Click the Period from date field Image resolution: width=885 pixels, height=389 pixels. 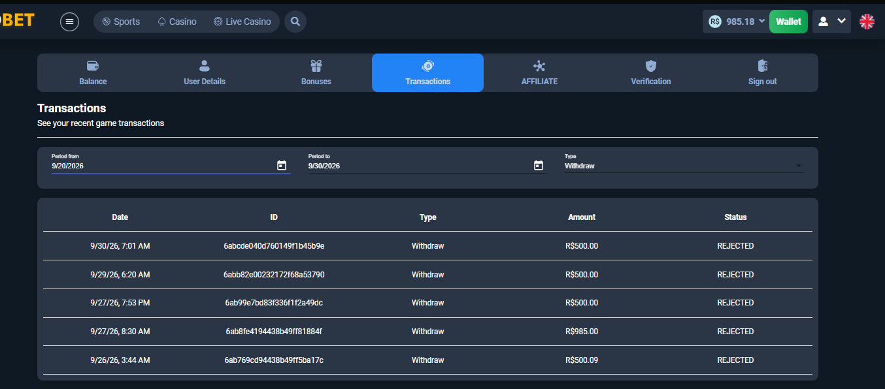(x=171, y=163)
